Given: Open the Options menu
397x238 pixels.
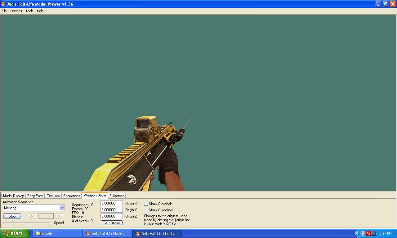Looking at the screenshot, I should point(16,11).
